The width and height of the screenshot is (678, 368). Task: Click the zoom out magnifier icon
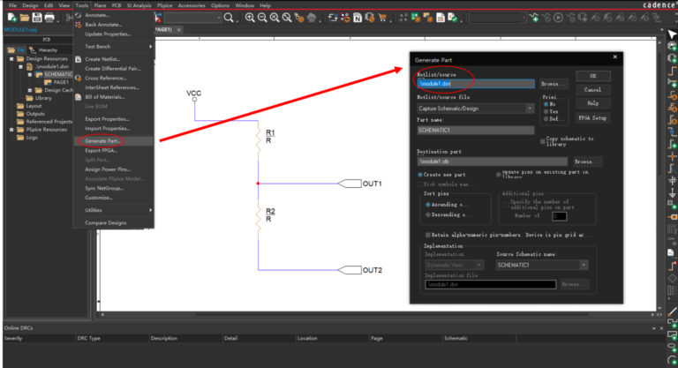[263, 18]
